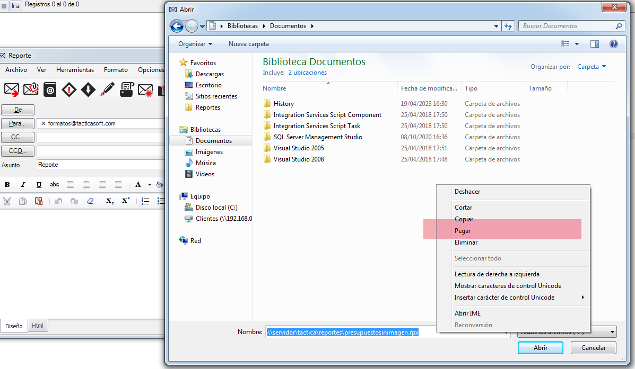Screen dimensions: 635x369
Task: Toggle bold formatting in the message editor
Action: pos(7,185)
